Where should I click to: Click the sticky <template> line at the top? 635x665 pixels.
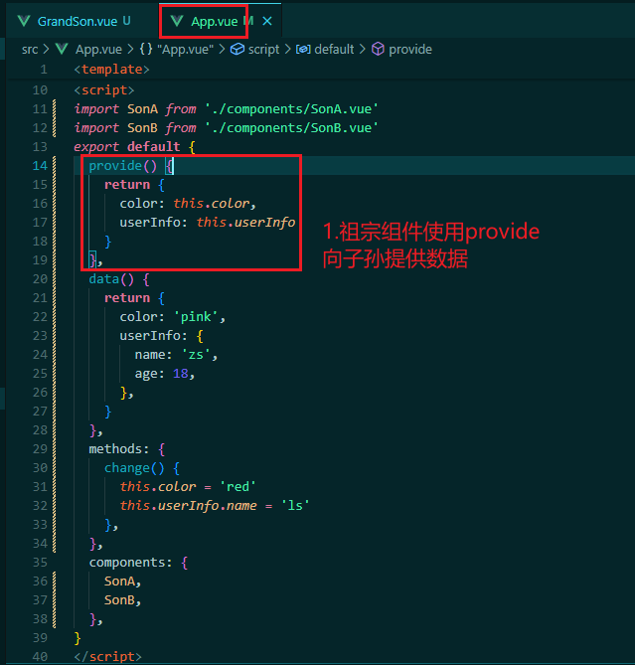coord(112,70)
